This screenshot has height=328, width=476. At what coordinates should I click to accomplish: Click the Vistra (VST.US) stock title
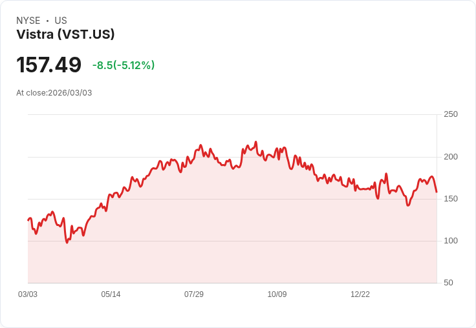65,35
